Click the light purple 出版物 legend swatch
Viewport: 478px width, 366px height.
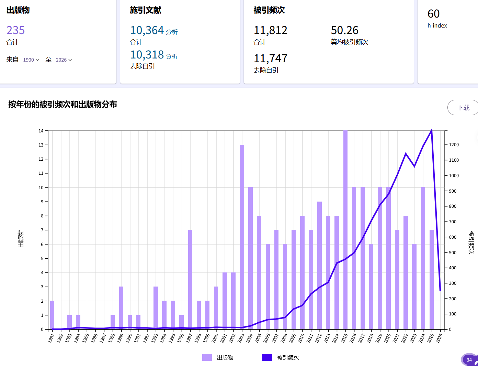[x=207, y=358]
